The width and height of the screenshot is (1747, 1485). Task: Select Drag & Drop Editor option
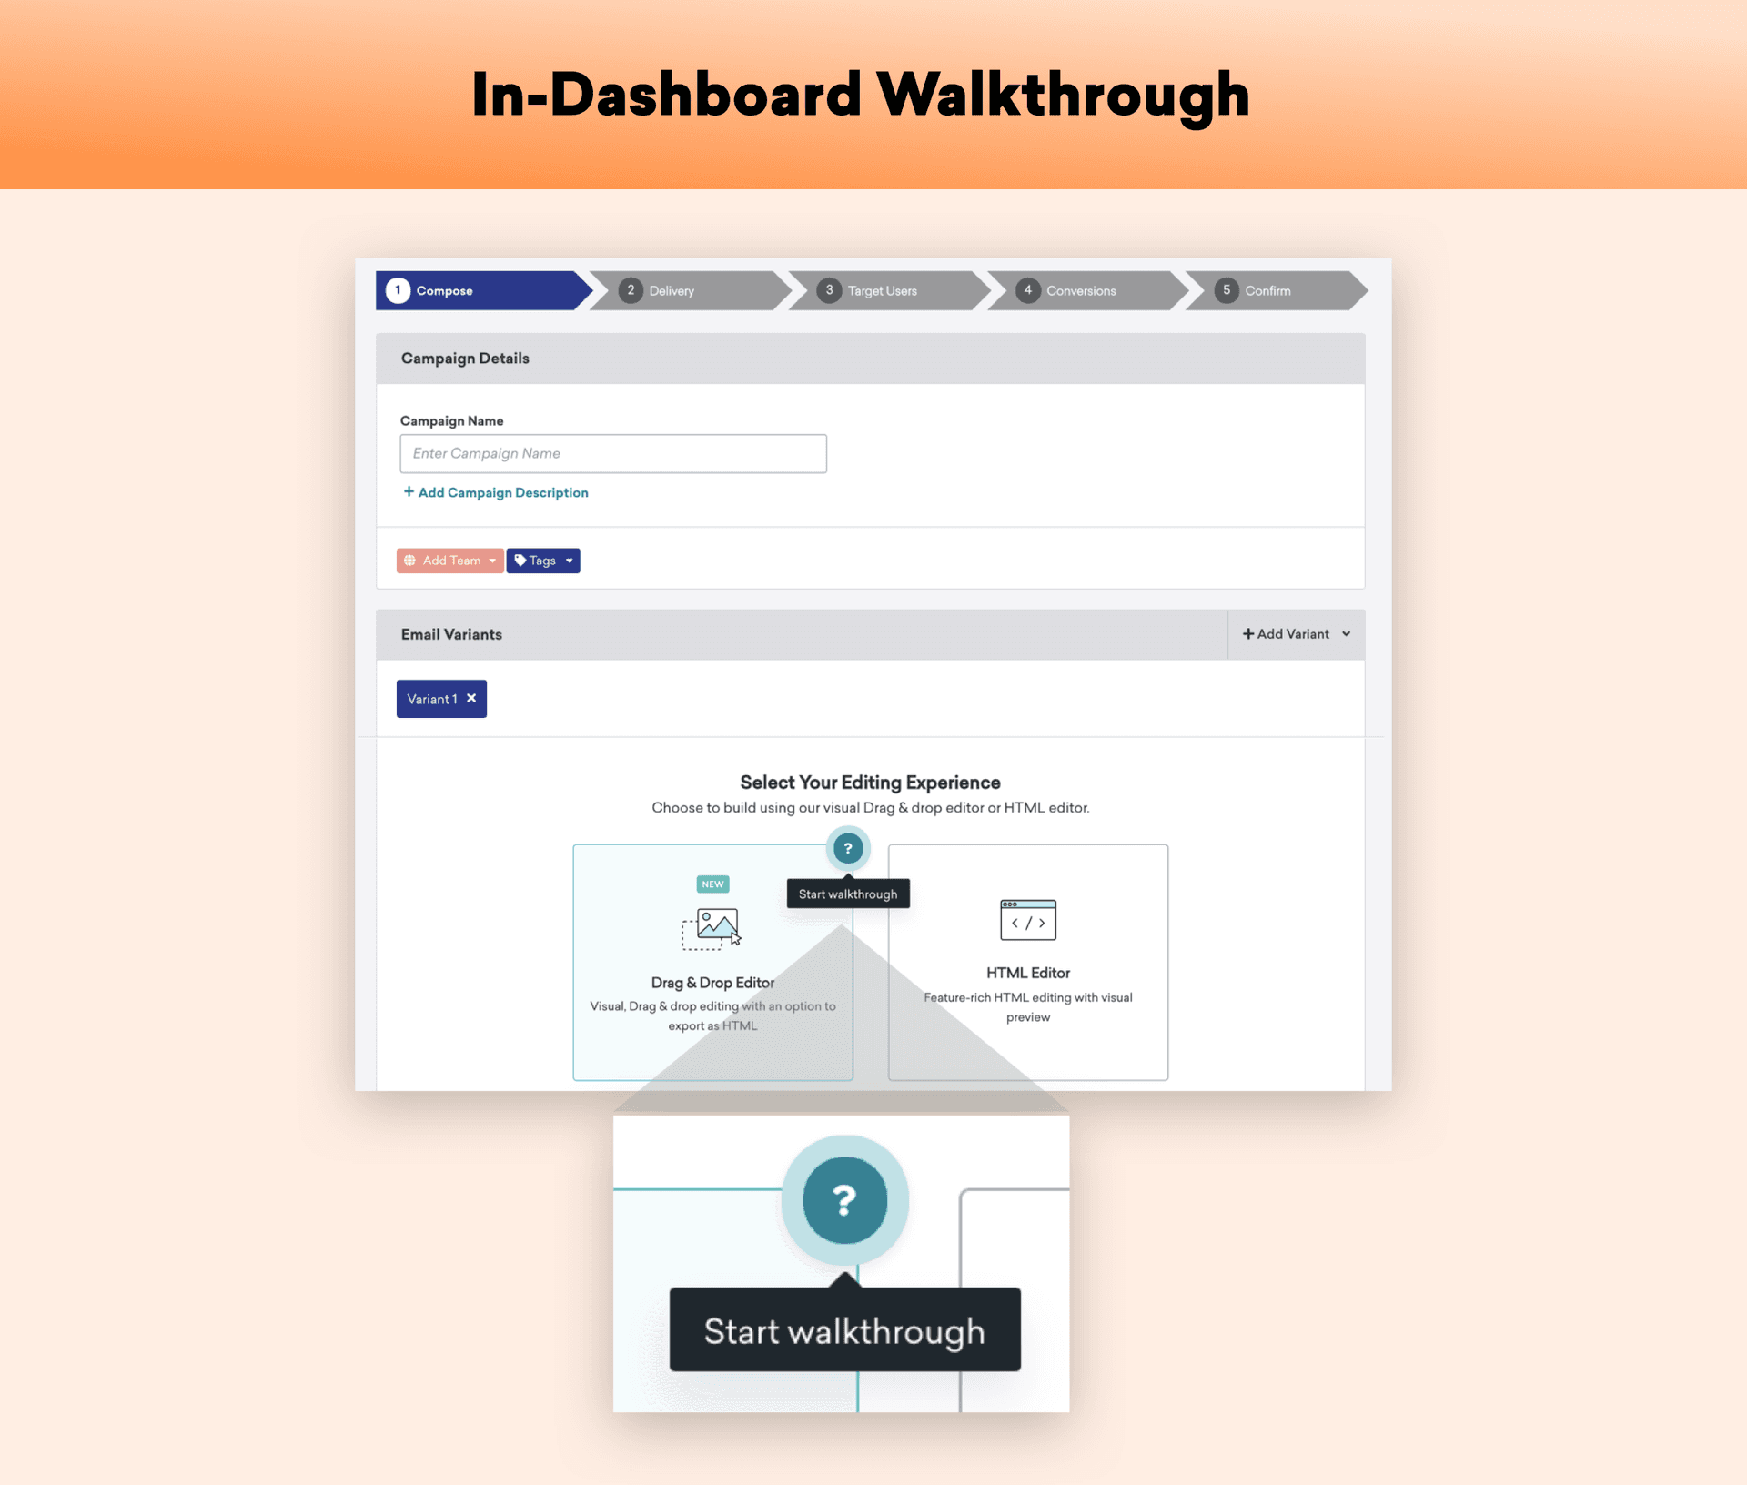712,957
